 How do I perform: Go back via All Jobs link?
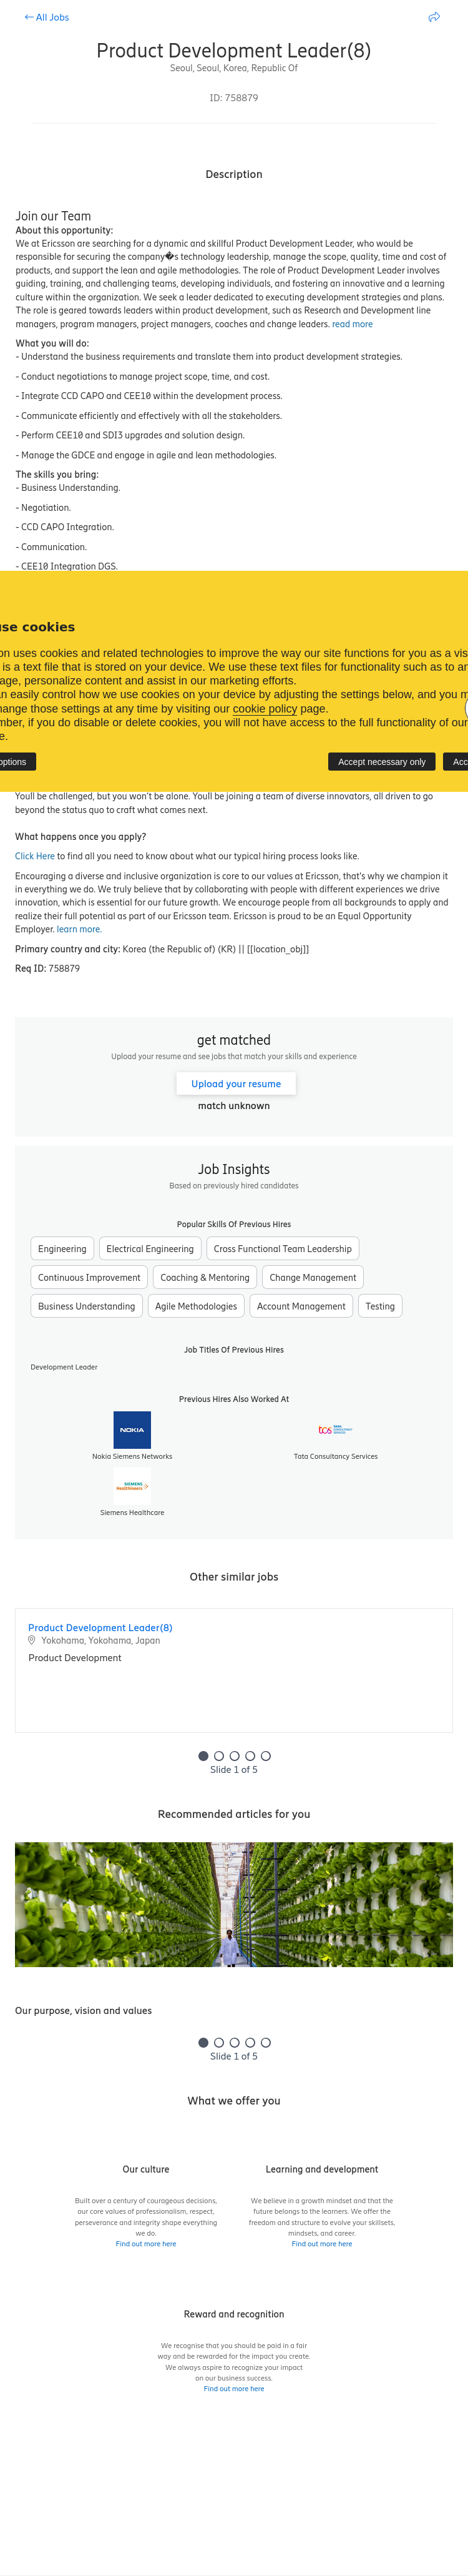click(x=47, y=17)
